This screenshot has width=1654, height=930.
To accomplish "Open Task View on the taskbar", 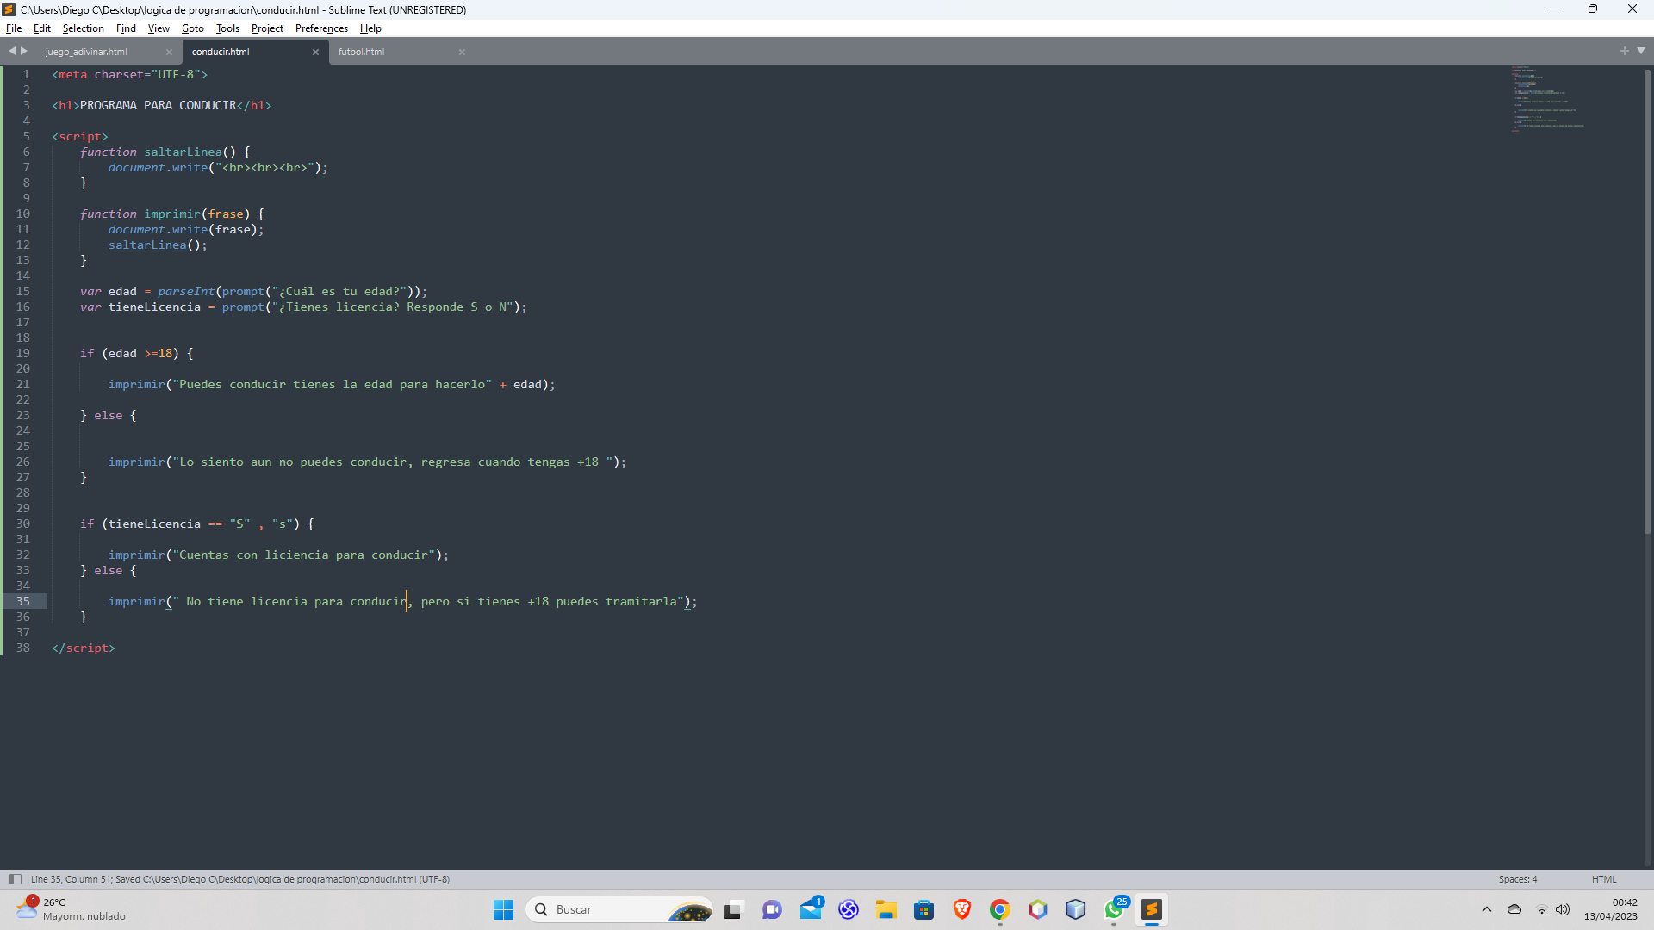I will (x=733, y=909).
